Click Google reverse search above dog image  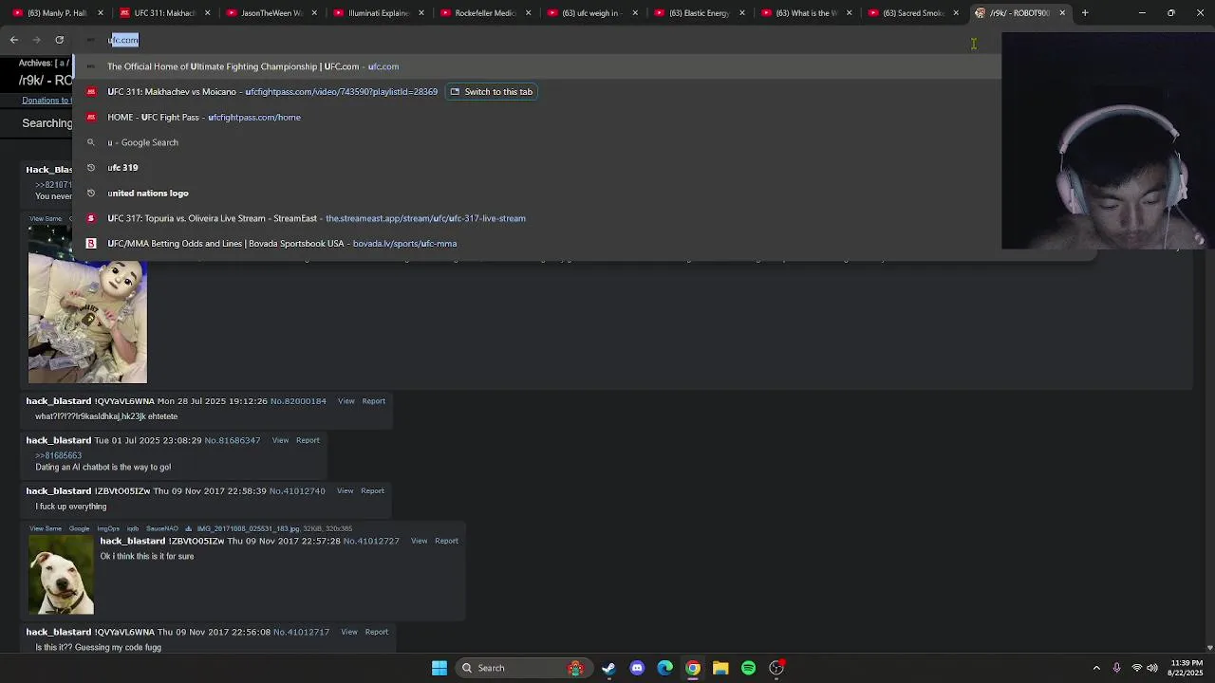(x=79, y=528)
